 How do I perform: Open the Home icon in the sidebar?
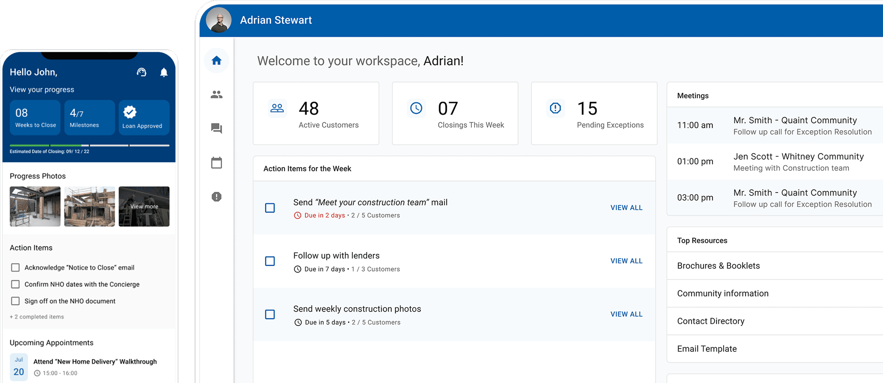pos(217,60)
